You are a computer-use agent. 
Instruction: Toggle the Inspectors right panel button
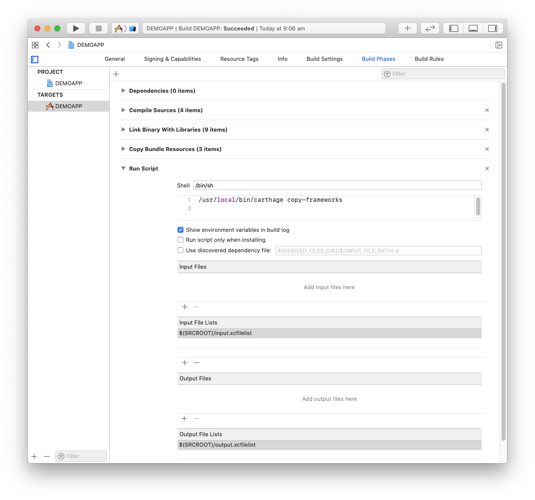tap(493, 28)
